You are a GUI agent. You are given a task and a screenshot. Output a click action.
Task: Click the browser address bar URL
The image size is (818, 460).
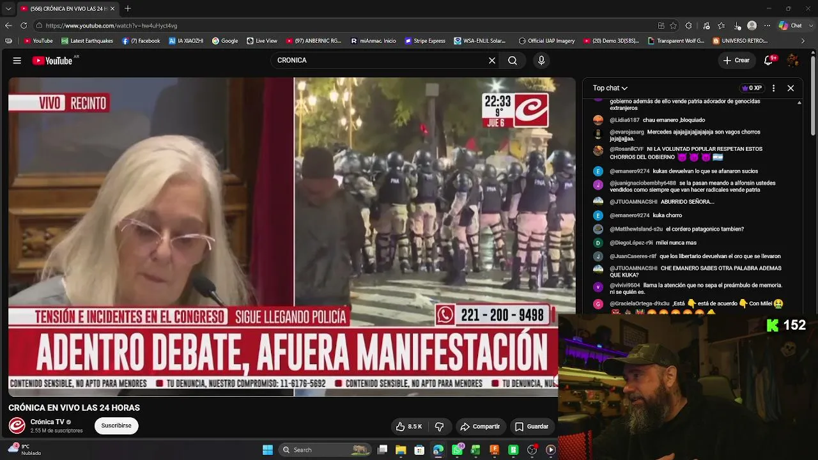tap(111, 26)
